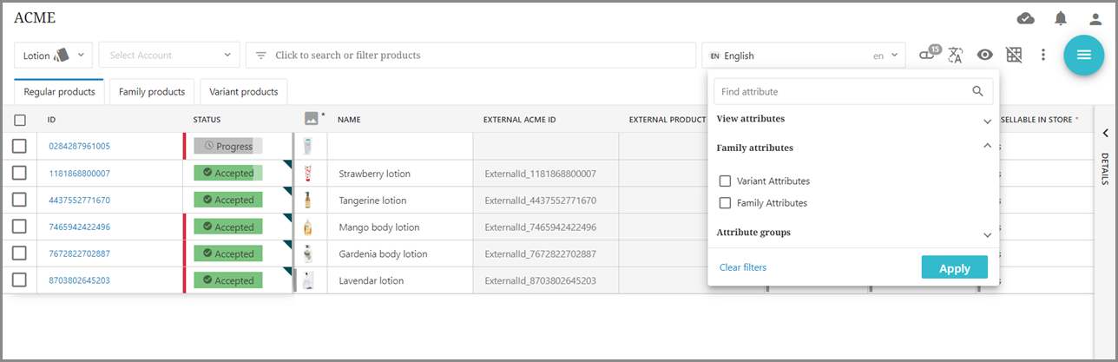The height and width of the screenshot is (362, 1118).
Task: Expand the Attribute groups section
Action: pos(987,234)
